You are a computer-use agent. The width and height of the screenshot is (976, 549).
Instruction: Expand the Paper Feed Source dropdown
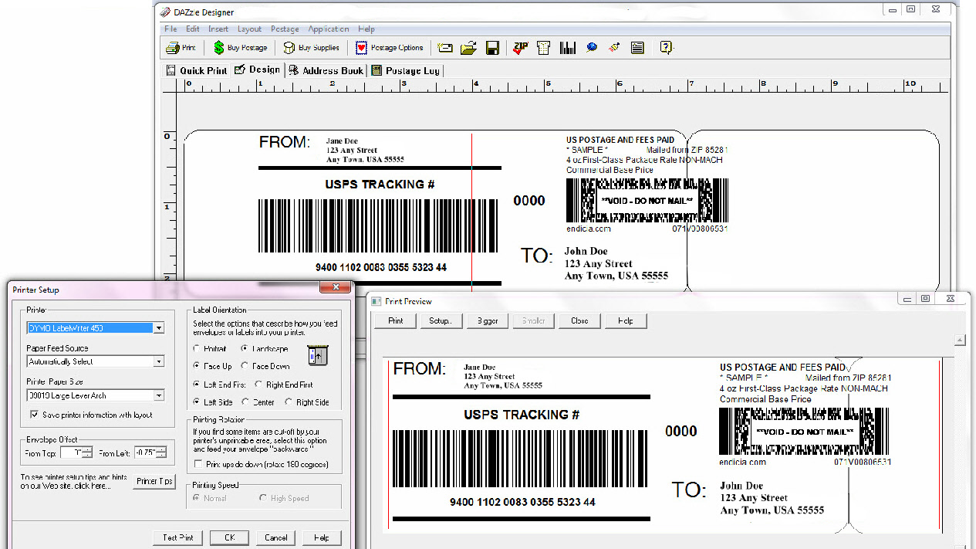[x=158, y=361]
